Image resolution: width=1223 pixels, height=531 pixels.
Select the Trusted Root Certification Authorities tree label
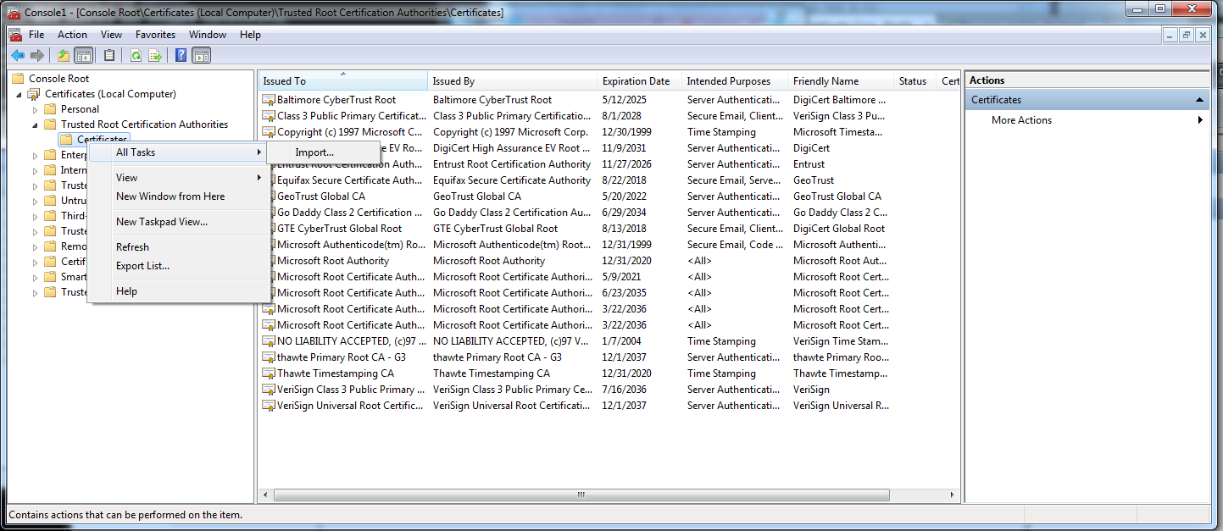[144, 124]
